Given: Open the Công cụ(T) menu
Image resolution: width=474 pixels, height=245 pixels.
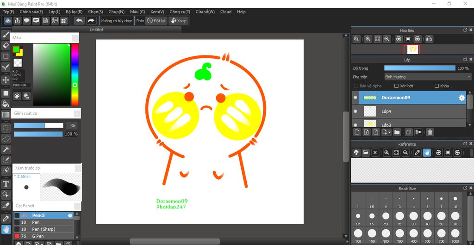Looking at the screenshot, I should (180, 12).
